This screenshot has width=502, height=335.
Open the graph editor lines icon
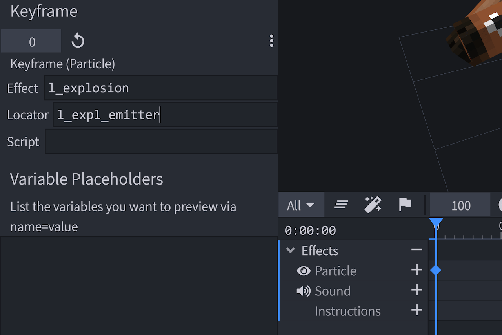coord(341,204)
